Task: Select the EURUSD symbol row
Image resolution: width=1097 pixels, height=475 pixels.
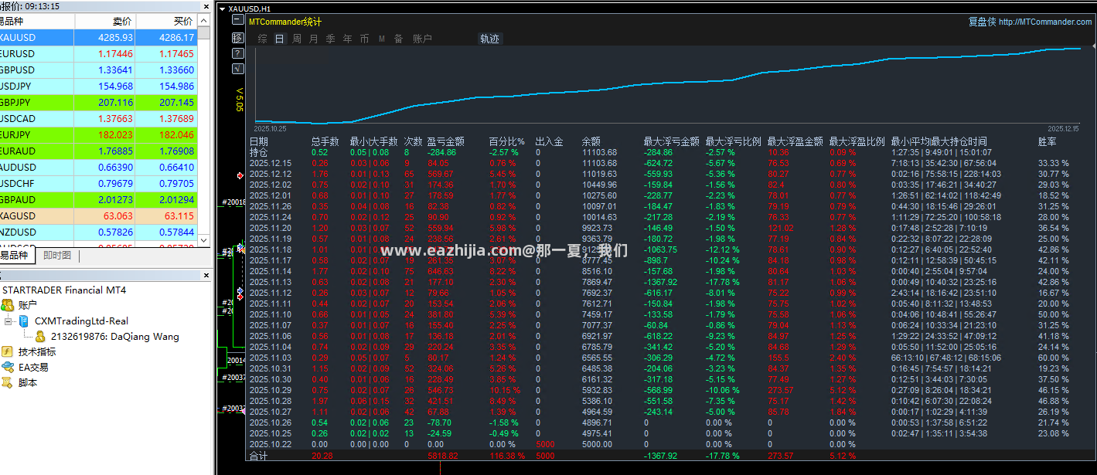Action: (x=99, y=53)
